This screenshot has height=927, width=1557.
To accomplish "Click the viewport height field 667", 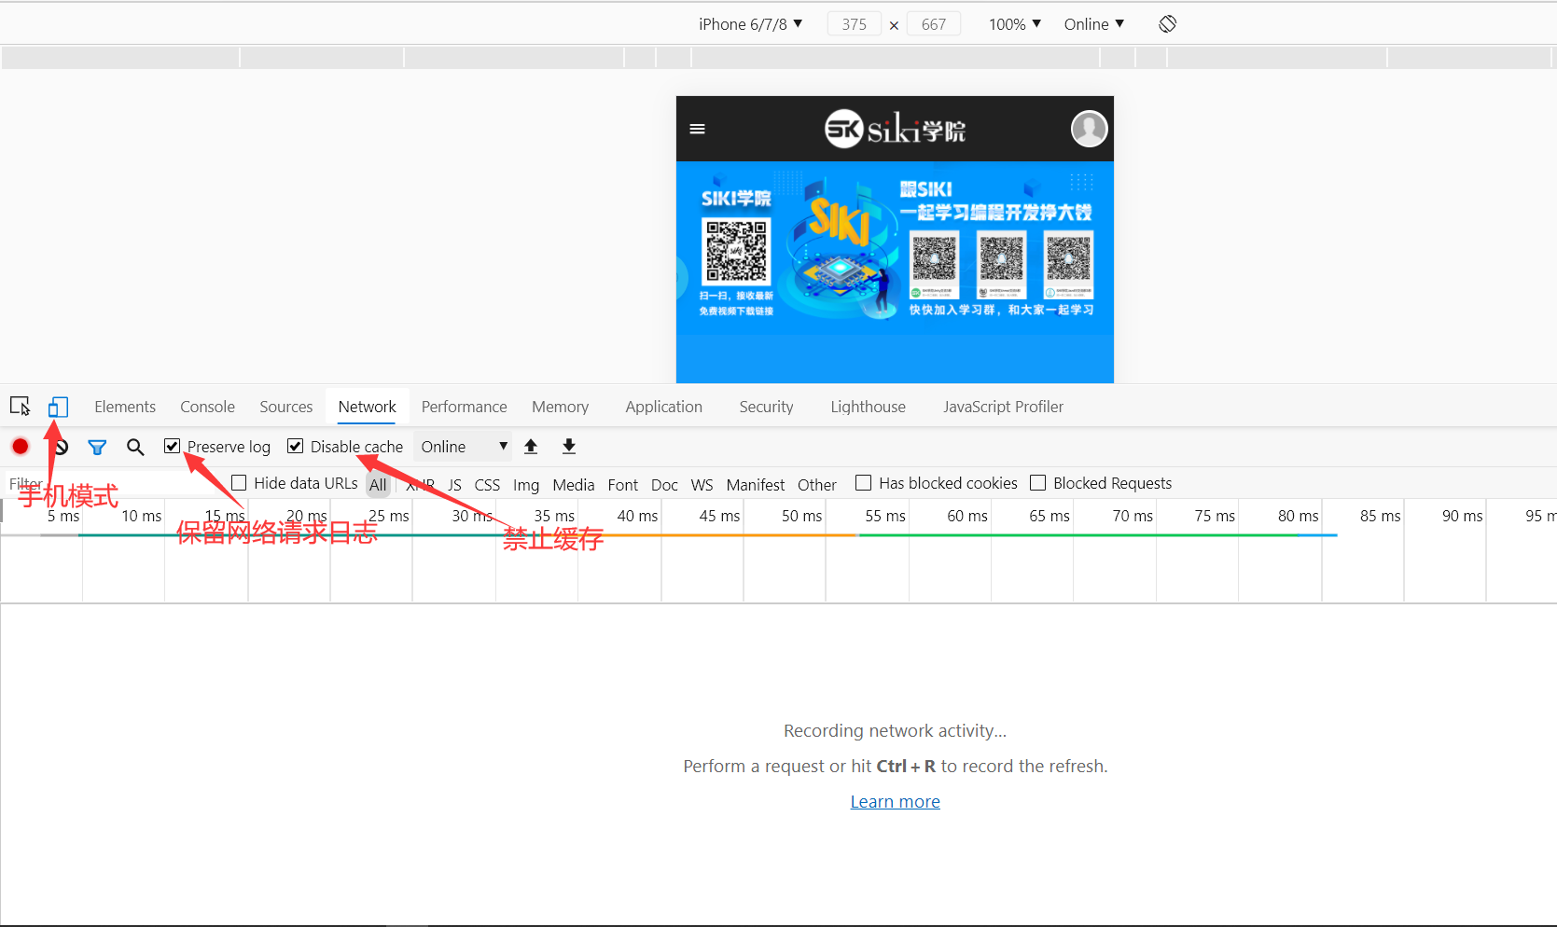I will pyautogui.click(x=934, y=24).
